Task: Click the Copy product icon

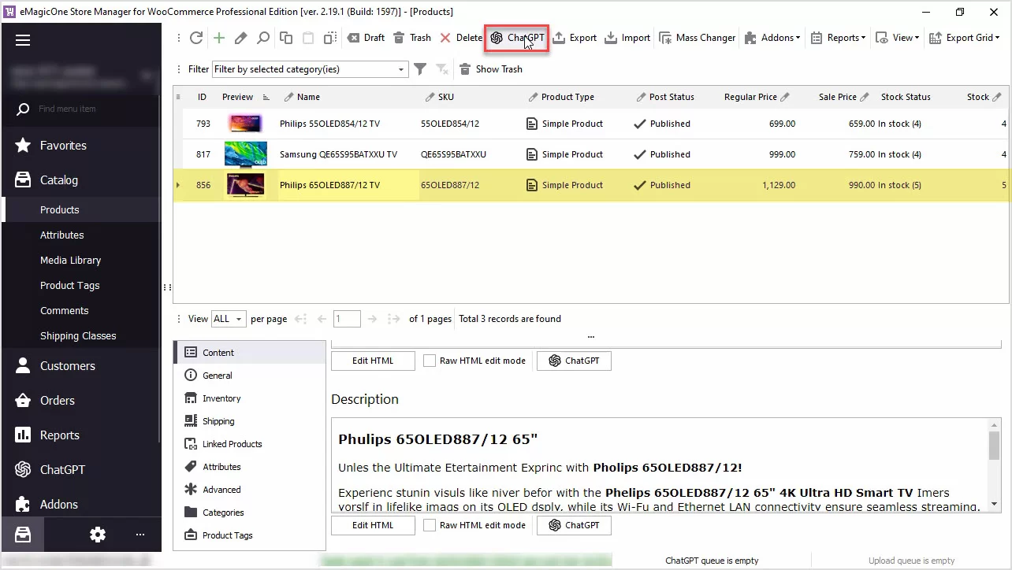Action: click(x=286, y=38)
